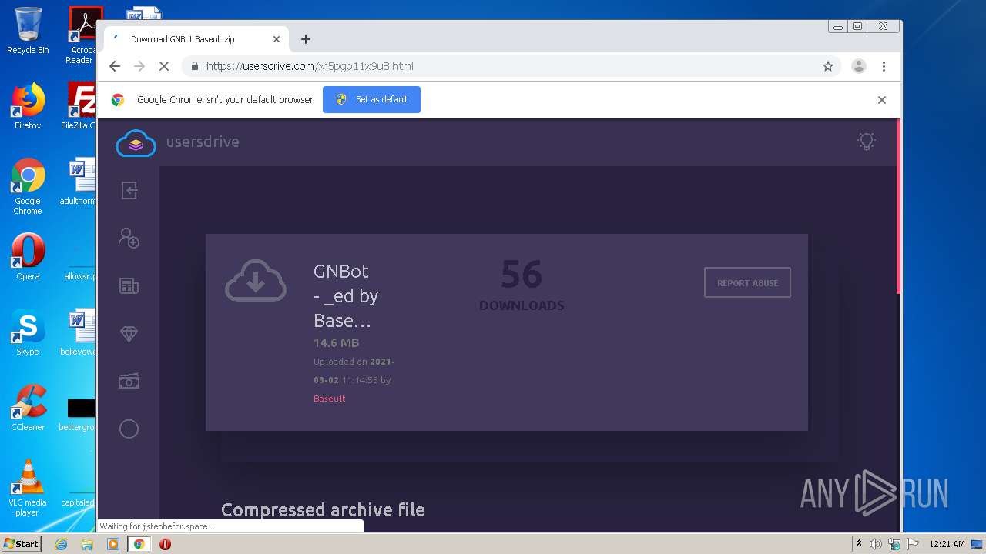Viewport: 986px width, 554px height.
Task: Stop the page loading
Action: coord(164,66)
